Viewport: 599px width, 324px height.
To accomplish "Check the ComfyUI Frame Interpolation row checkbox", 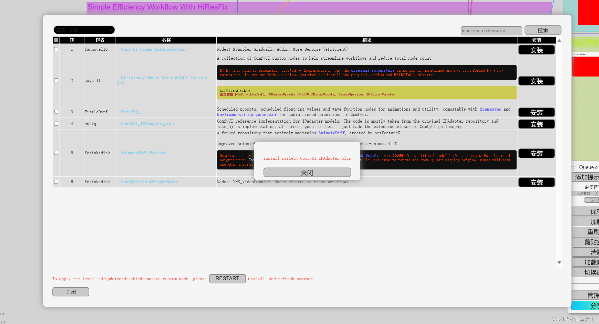I will [x=56, y=49].
